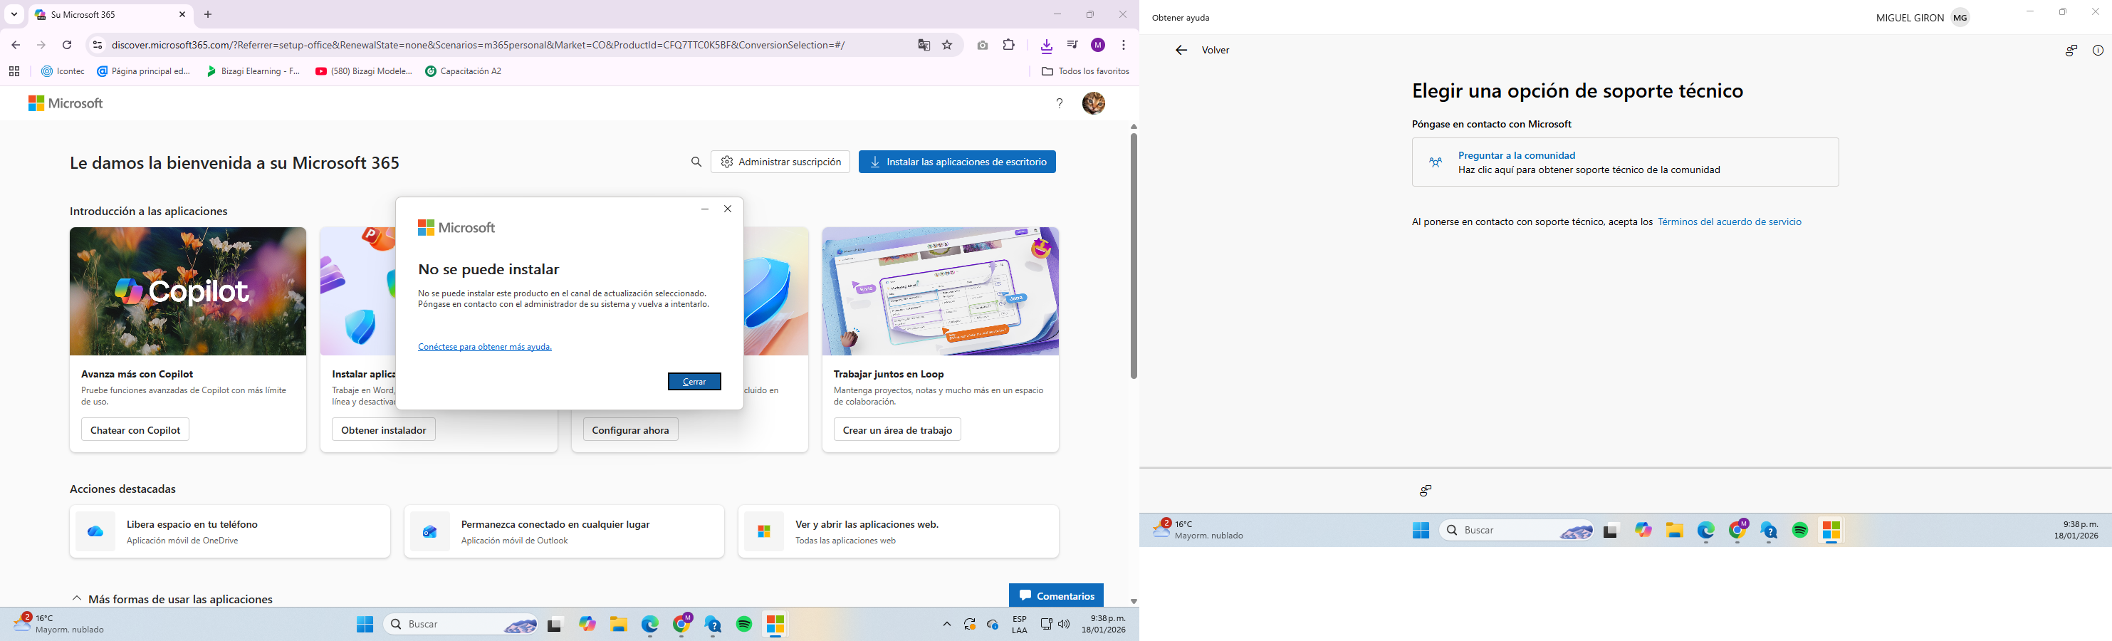Open the three-dot browser menu
This screenshot has width=2112, height=641.
coord(1124,45)
